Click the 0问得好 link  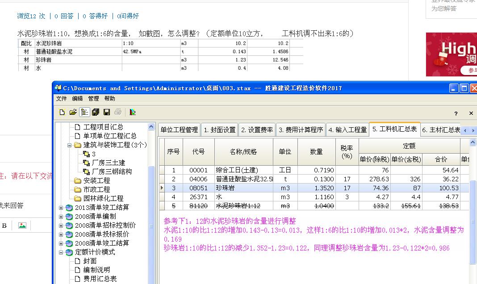[x=128, y=16]
